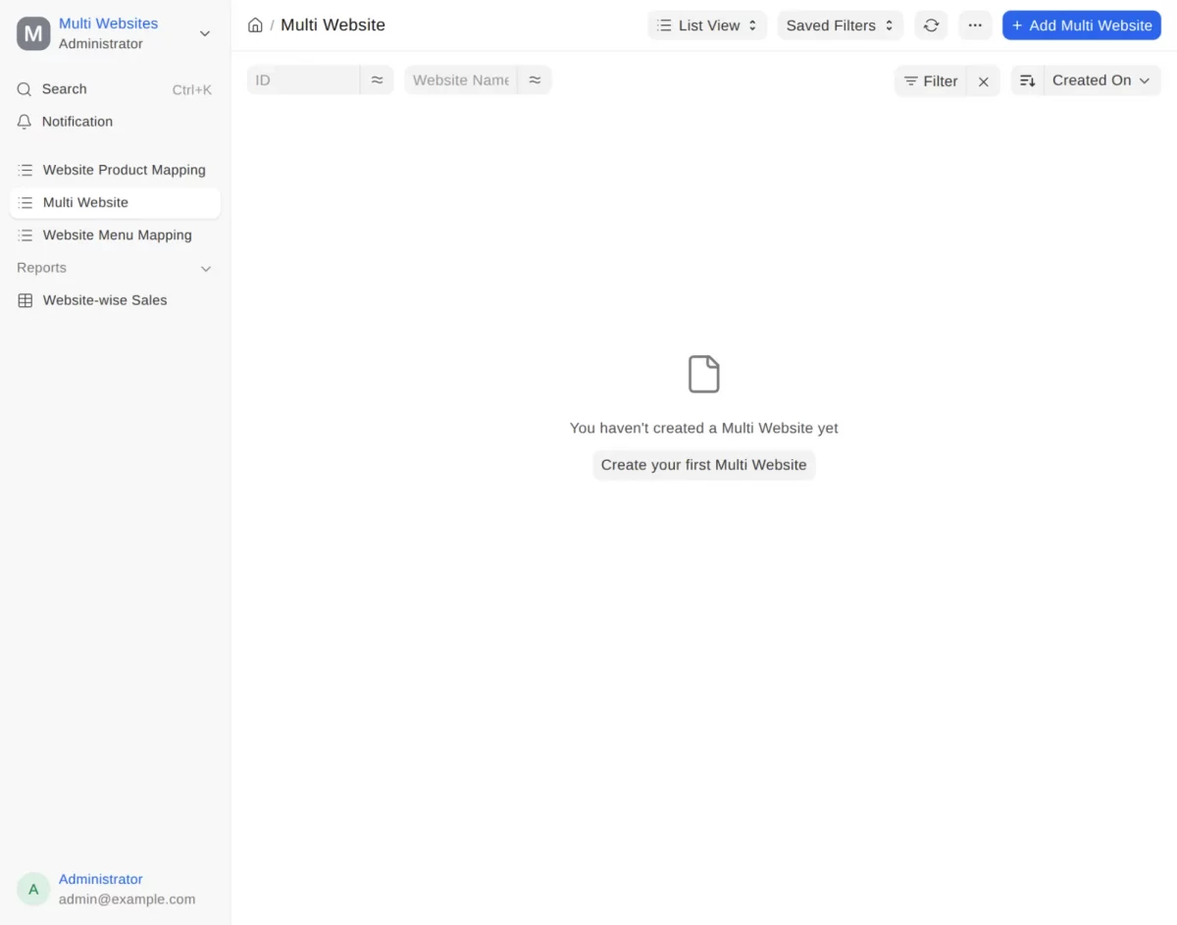Click the home icon in breadcrumb
The width and height of the screenshot is (1177, 925).
tap(255, 26)
